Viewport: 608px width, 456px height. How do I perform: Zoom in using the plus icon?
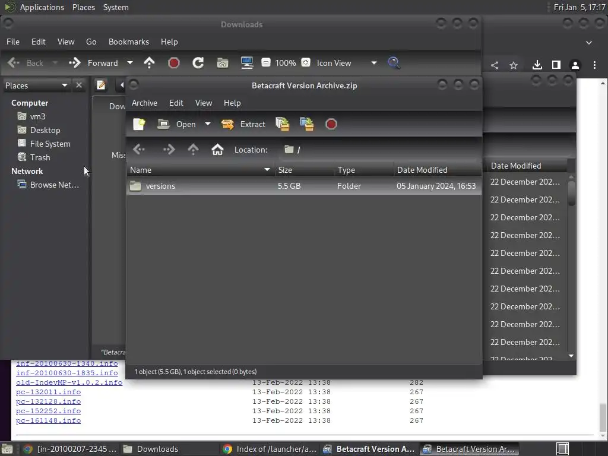306,62
